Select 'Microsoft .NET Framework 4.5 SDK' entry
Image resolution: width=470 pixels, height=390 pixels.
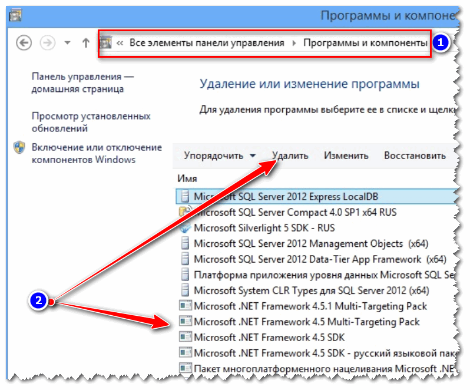[x=269, y=337]
